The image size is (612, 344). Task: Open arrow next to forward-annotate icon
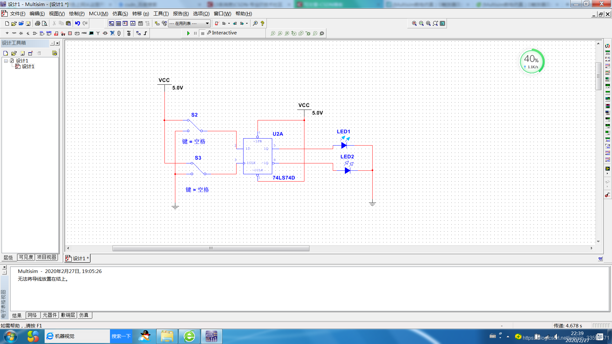point(247,24)
